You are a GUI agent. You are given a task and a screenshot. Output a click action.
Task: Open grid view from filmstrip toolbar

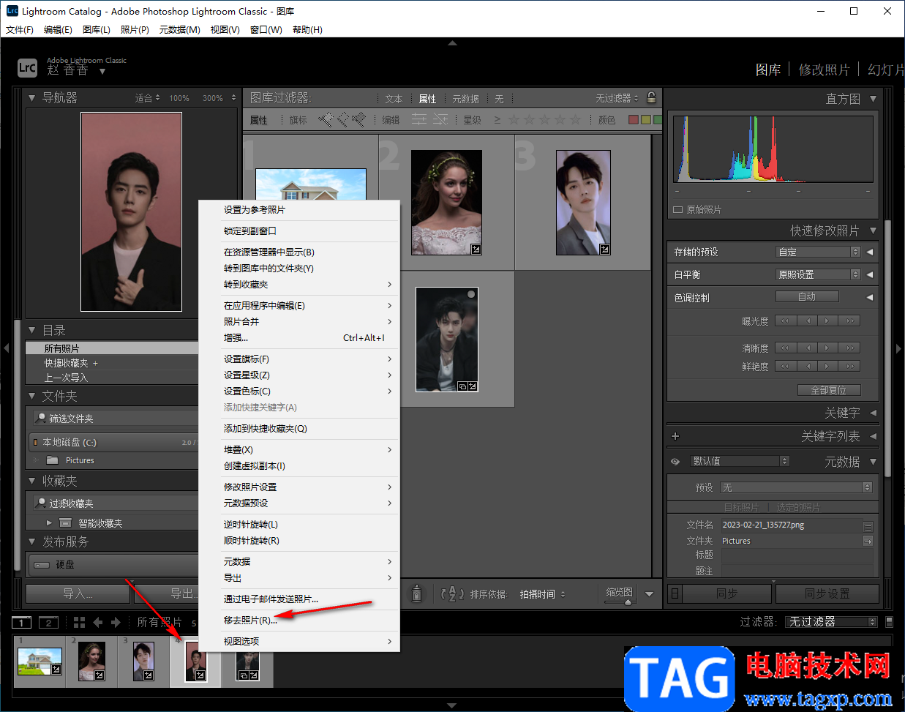pos(79,622)
